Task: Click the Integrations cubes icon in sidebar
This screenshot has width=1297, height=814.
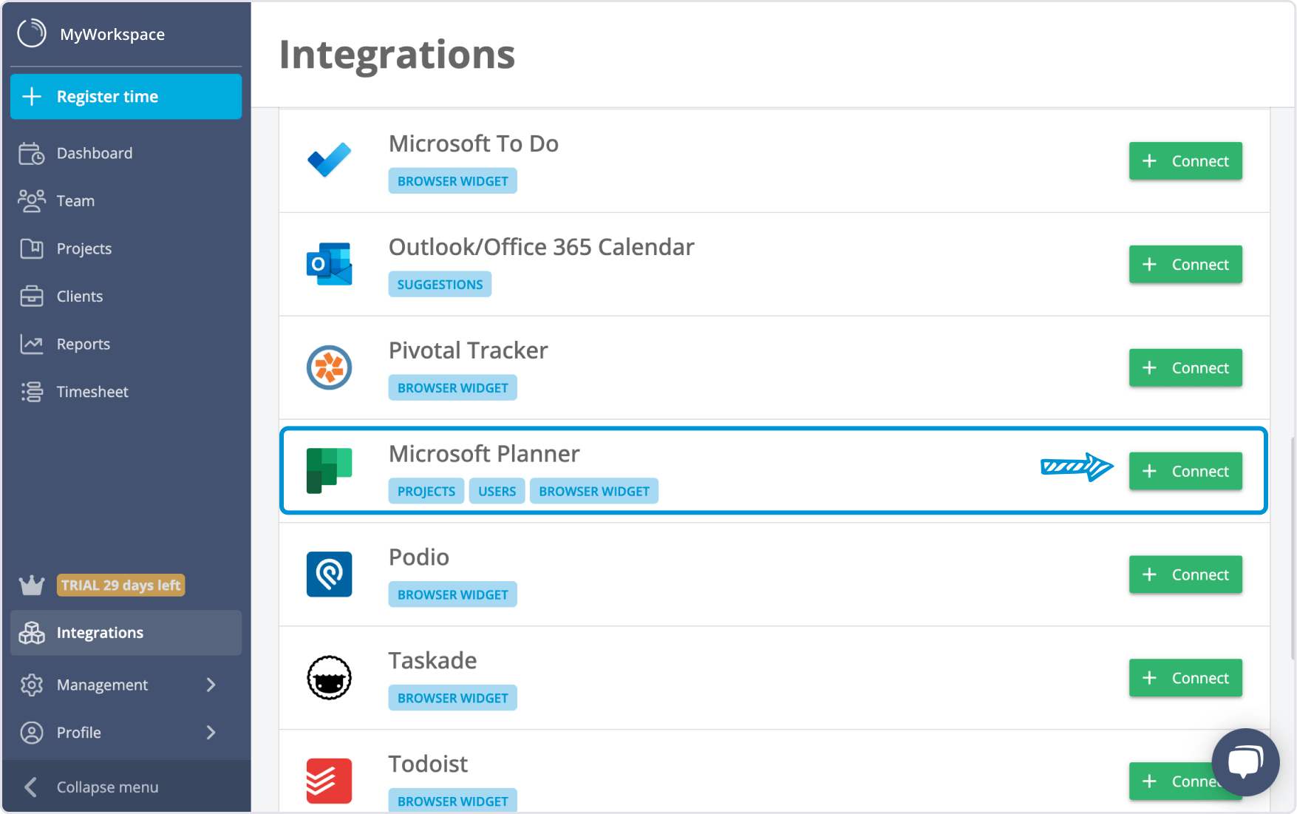Action: (32, 632)
